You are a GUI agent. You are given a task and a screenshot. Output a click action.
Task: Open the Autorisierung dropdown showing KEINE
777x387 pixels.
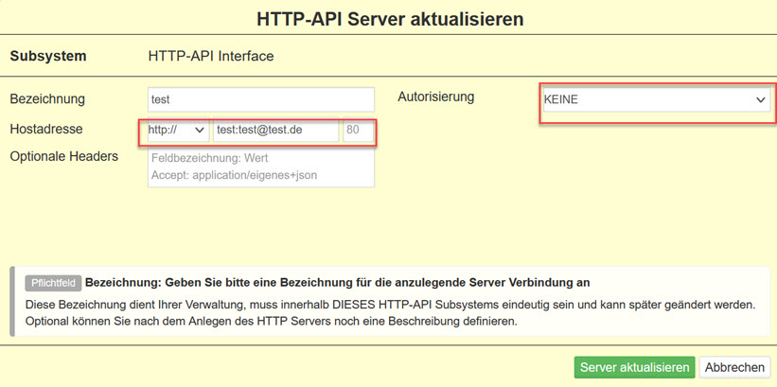click(x=655, y=100)
